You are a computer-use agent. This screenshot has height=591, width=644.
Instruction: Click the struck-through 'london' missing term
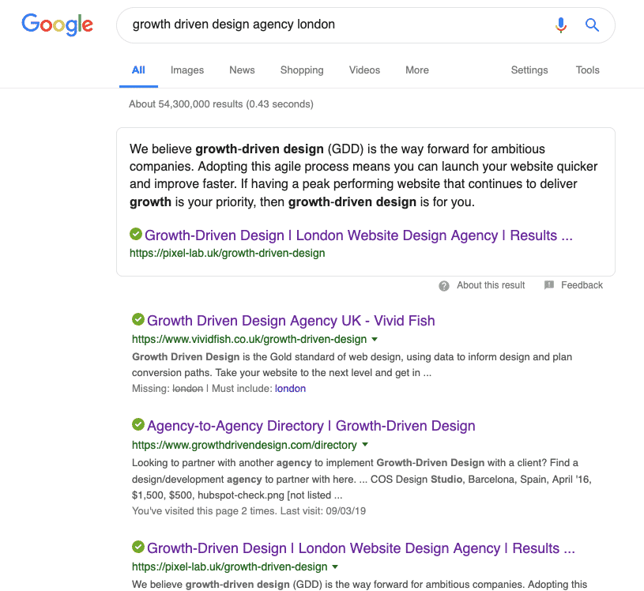point(188,389)
